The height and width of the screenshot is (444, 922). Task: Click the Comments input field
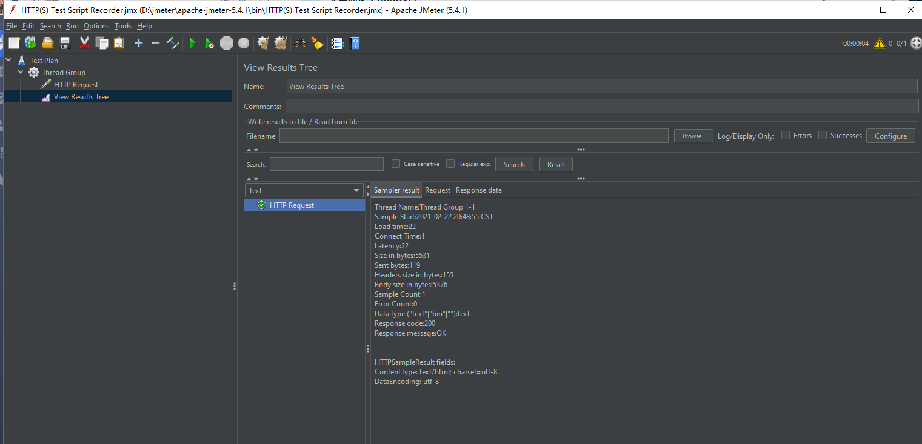click(x=602, y=106)
